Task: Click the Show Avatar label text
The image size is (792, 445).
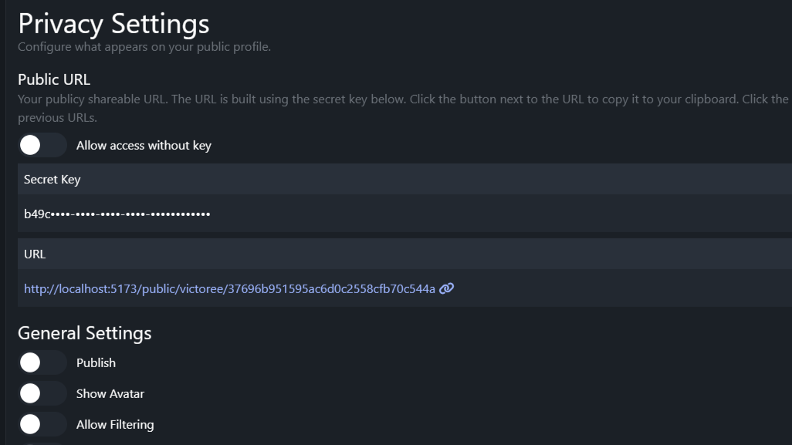Action: [x=110, y=393]
